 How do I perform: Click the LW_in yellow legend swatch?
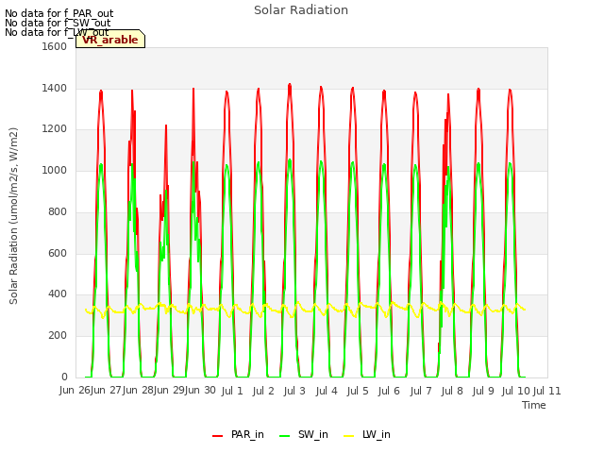click(348, 436)
